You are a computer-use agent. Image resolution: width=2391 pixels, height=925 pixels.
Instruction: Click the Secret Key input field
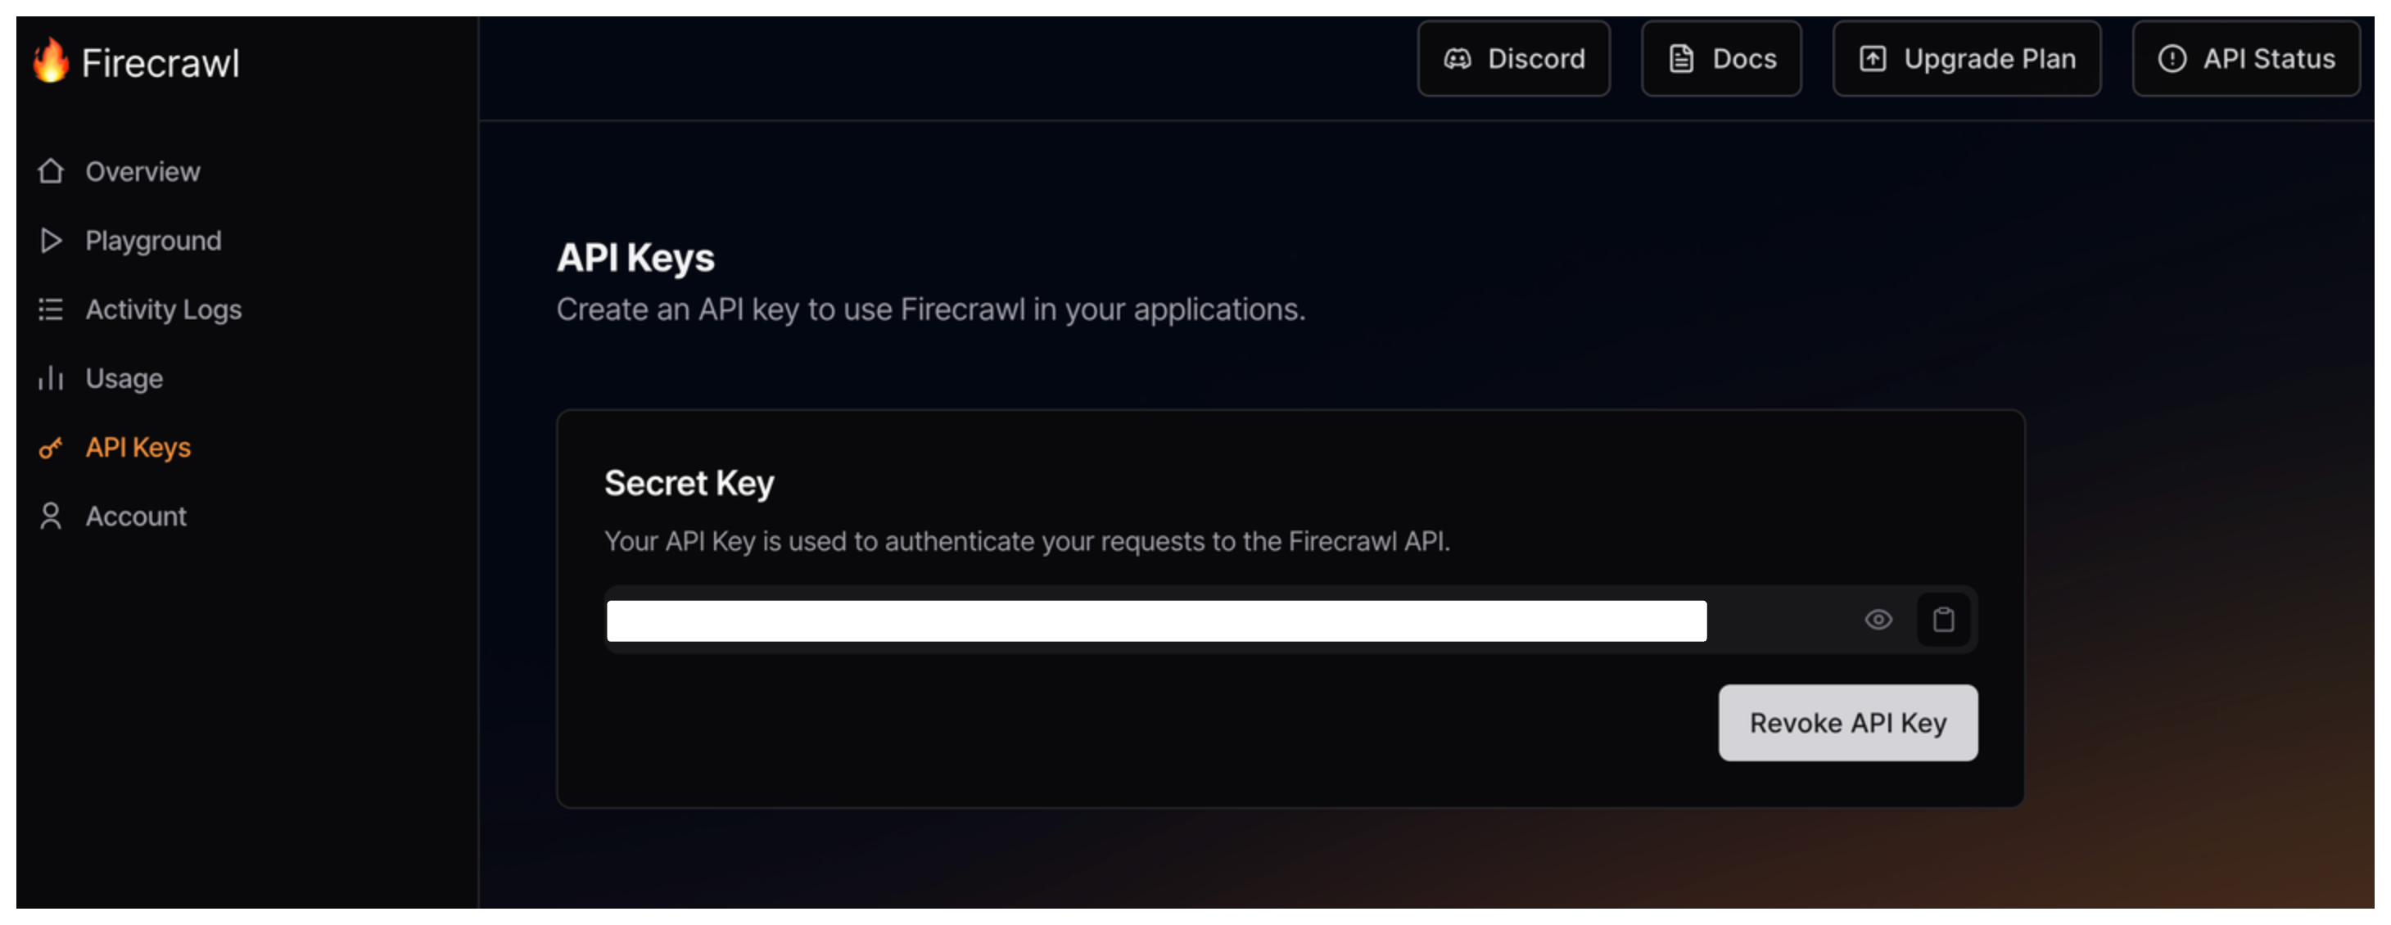pyautogui.click(x=1155, y=620)
